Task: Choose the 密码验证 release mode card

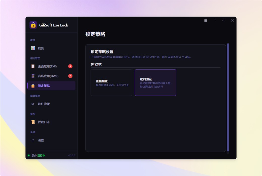Action: [x=156, y=83]
